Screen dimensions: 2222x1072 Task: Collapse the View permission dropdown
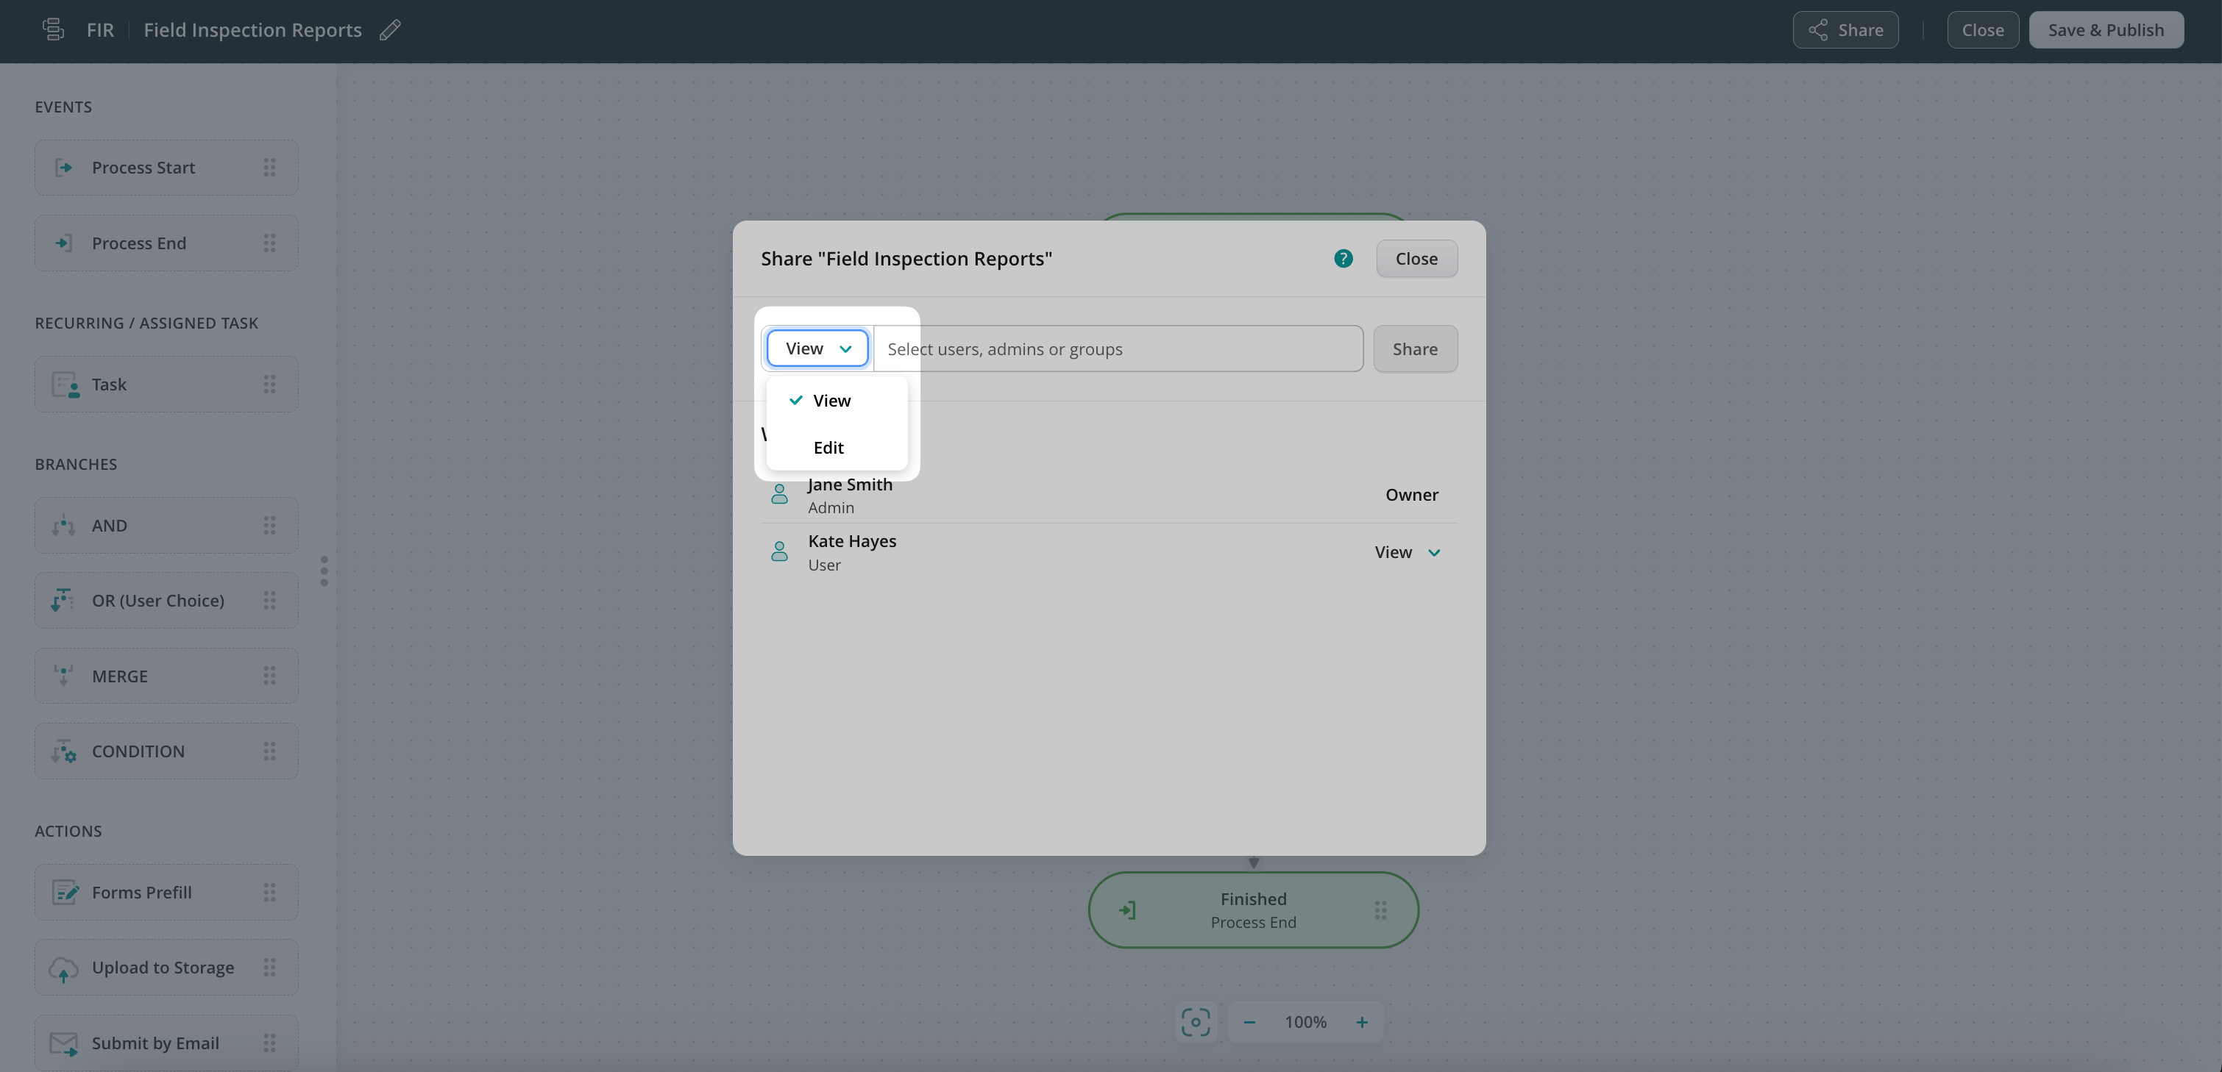817,348
